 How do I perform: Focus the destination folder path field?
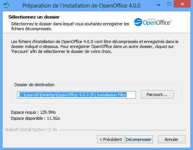click(76, 95)
